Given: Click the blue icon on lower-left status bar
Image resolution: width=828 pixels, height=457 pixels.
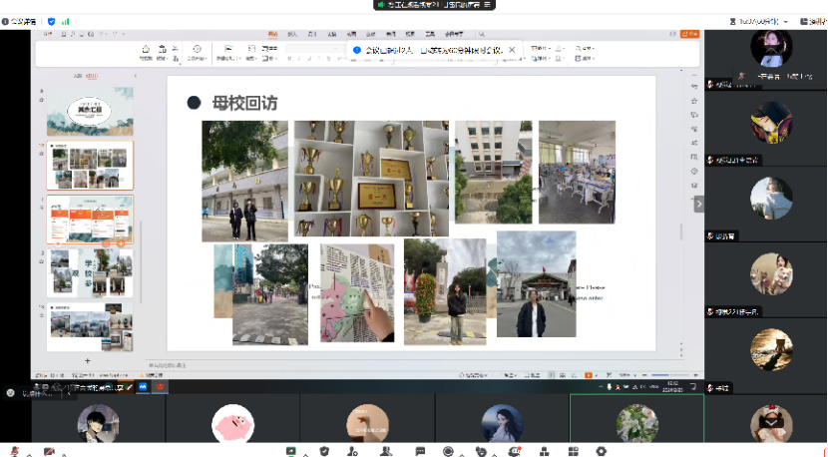Looking at the screenshot, I should click(143, 385).
